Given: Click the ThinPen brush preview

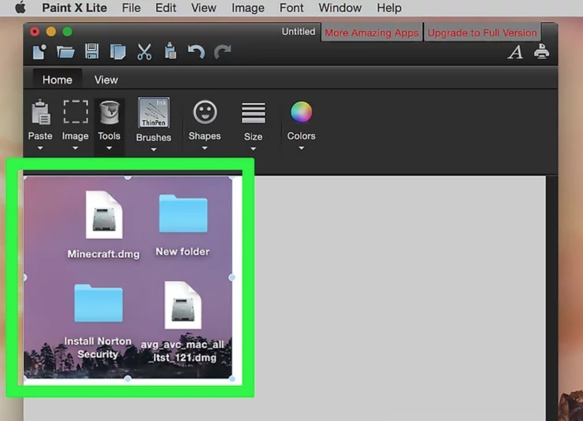Looking at the screenshot, I should (x=154, y=113).
